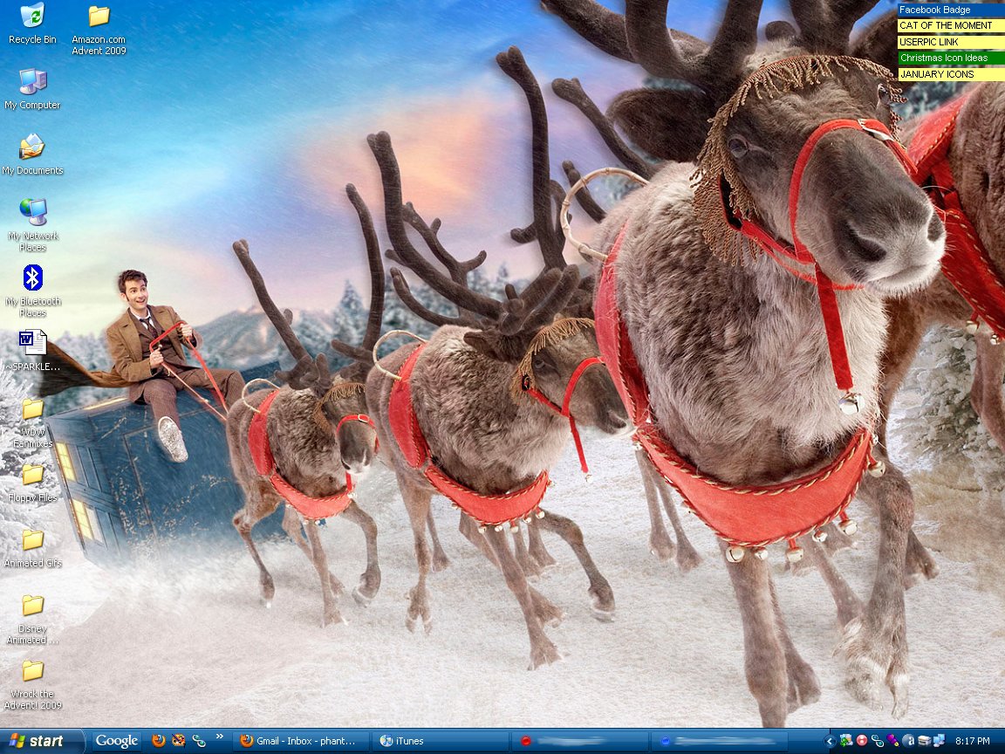
Task: Open the Recycle Bin desktop icon
Action: pyautogui.click(x=32, y=16)
